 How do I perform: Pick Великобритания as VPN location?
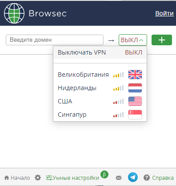click(x=100, y=75)
